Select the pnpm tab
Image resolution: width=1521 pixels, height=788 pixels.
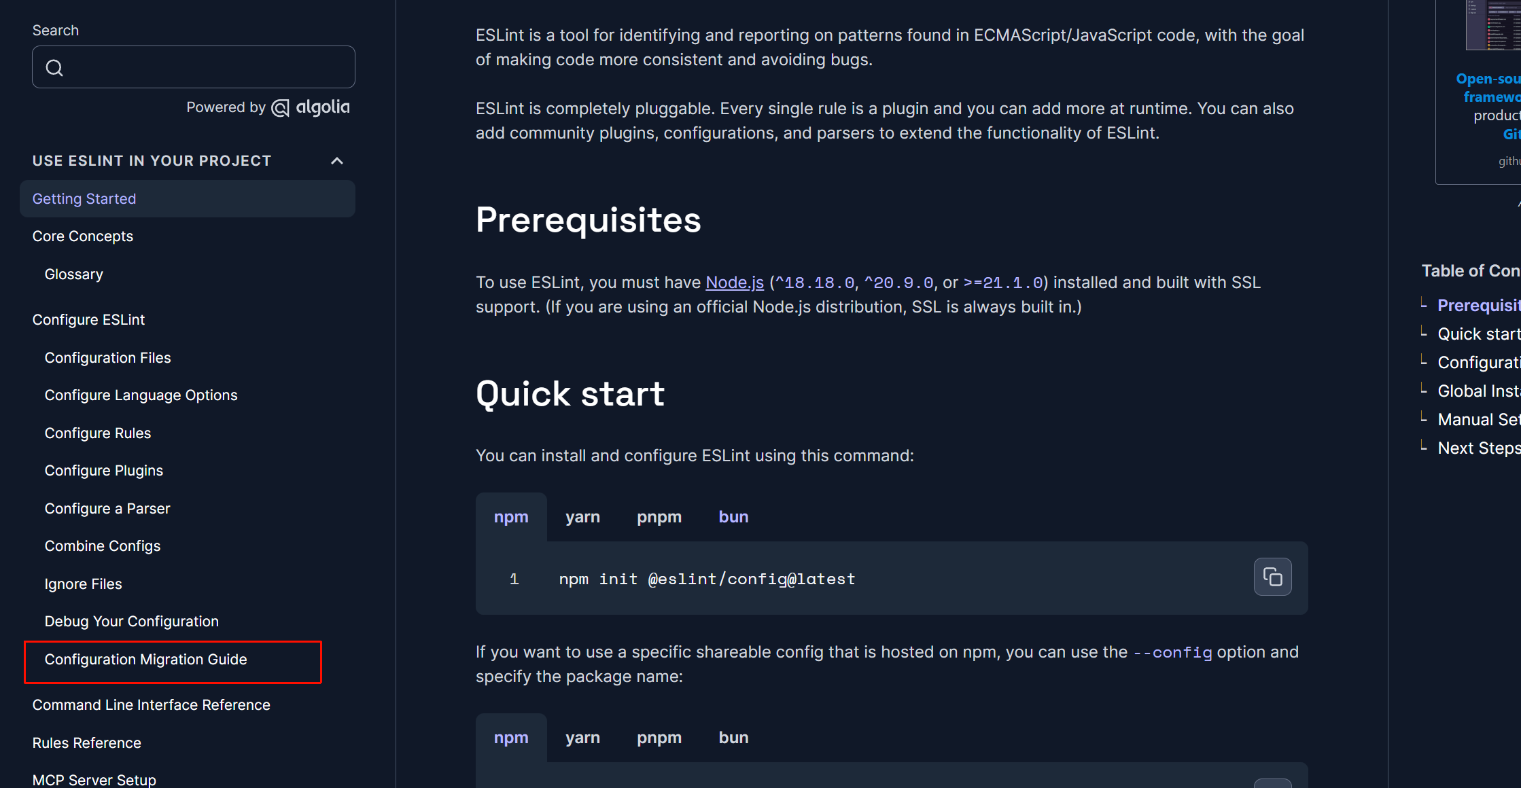click(659, 517)
